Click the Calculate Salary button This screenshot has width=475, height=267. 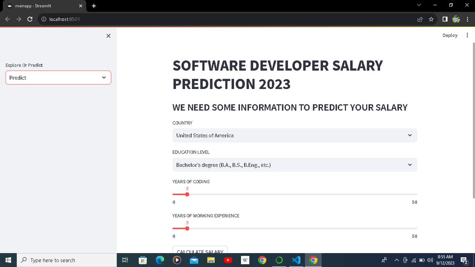coord(200,250)
